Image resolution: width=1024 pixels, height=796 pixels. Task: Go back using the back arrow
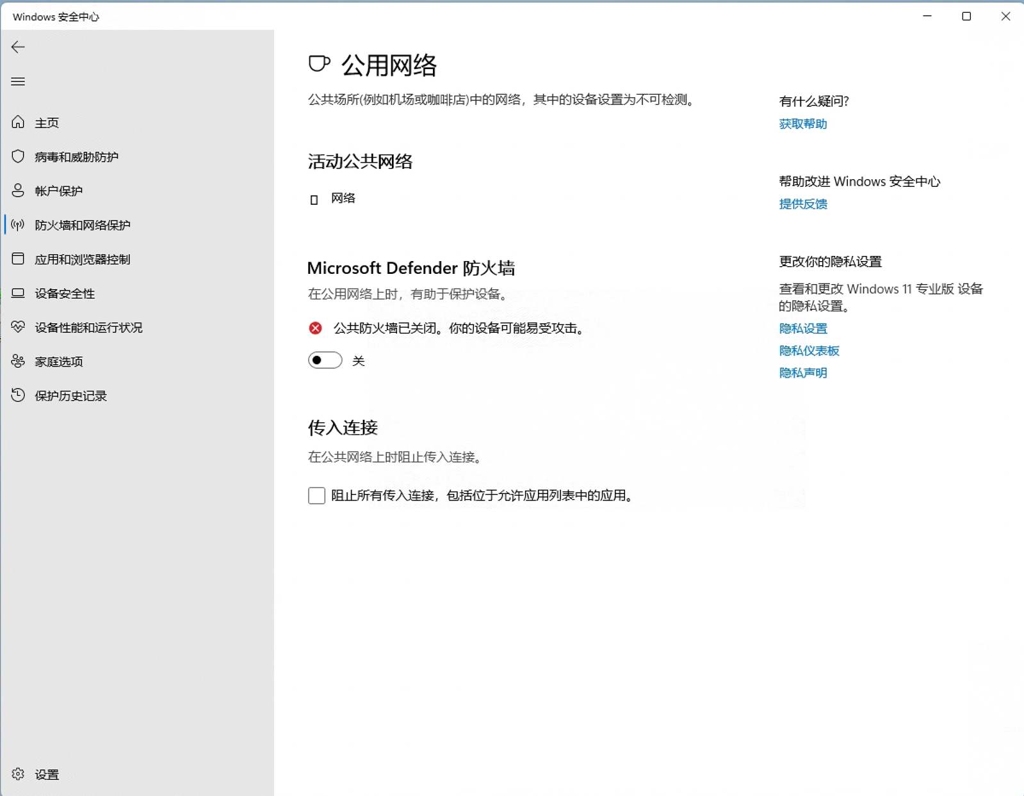[x=18, y=47]
